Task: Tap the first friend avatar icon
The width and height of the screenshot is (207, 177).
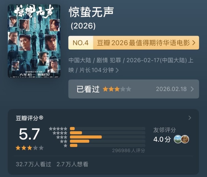Action: pyautogui.click(x=178, y=139)
